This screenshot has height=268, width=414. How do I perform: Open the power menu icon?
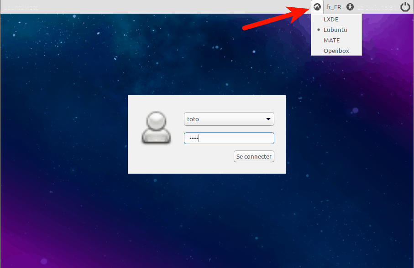tap(405, 7)
